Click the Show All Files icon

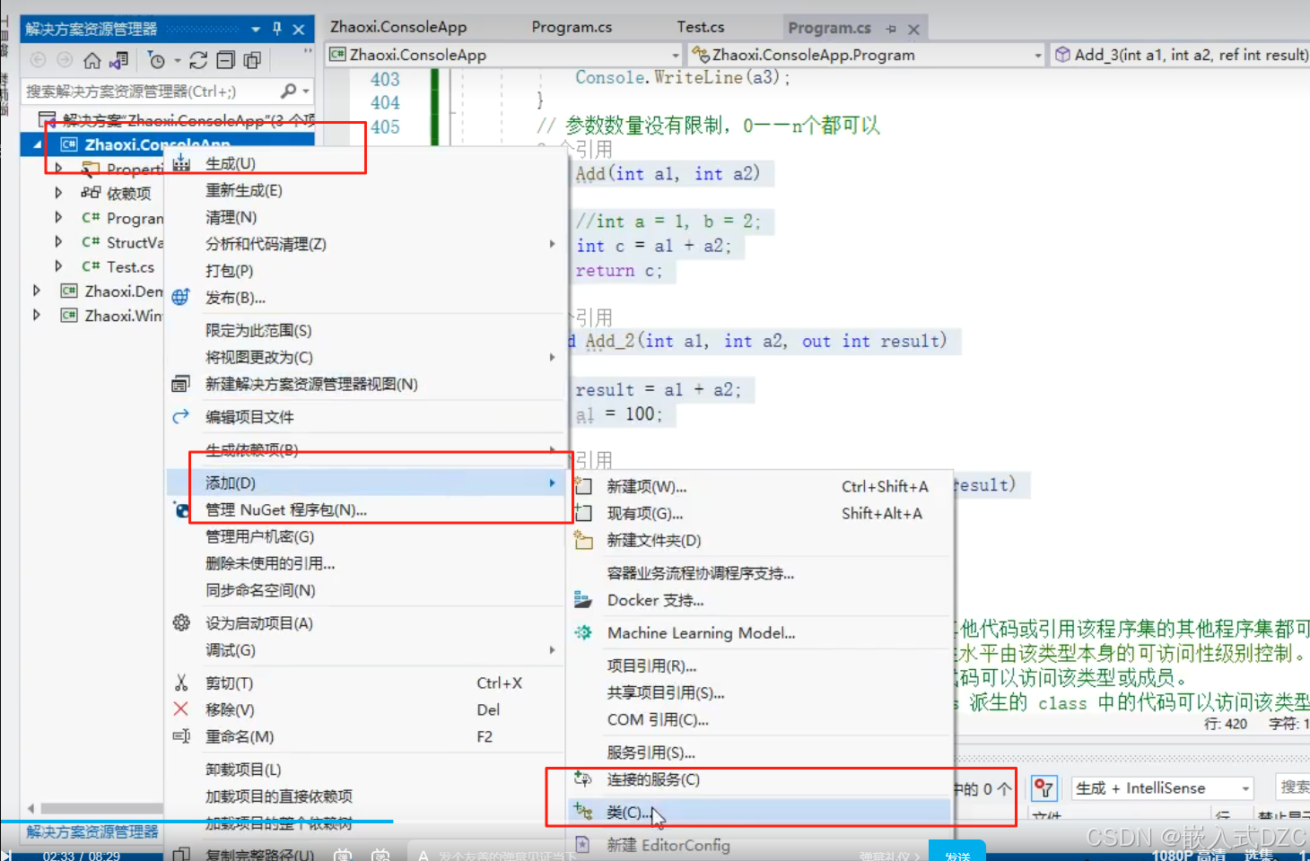click(253, 60)
